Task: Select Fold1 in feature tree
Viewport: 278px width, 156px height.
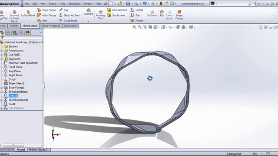Action: [12, 104]
